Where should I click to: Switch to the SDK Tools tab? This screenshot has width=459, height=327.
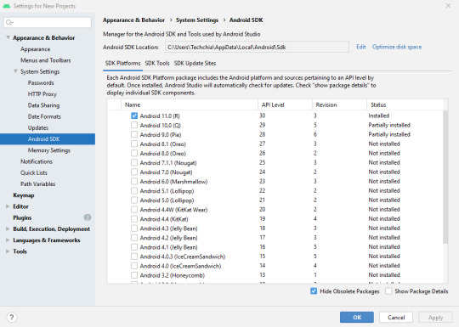(157, 63)
